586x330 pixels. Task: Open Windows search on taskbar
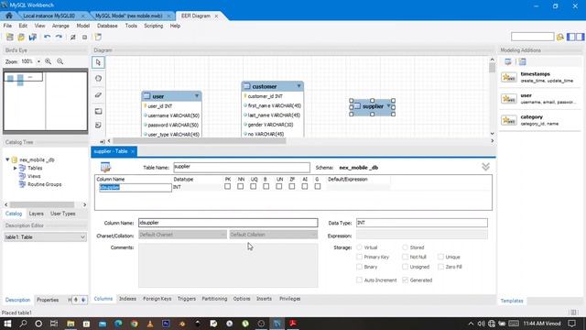click(23, 324)
